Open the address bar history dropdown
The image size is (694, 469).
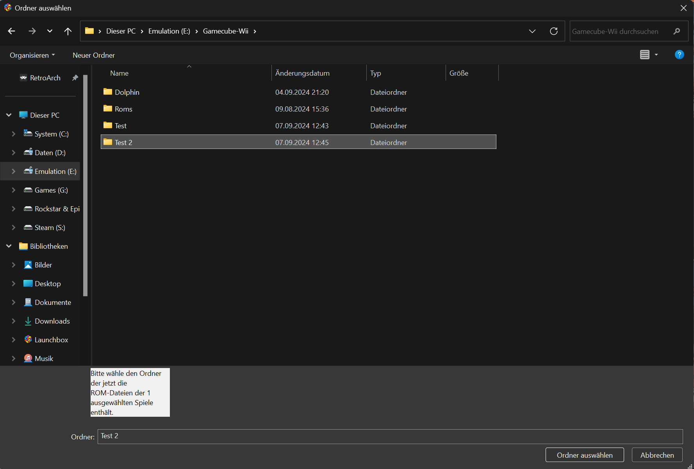pyautogui.click(x=532, y=31)
